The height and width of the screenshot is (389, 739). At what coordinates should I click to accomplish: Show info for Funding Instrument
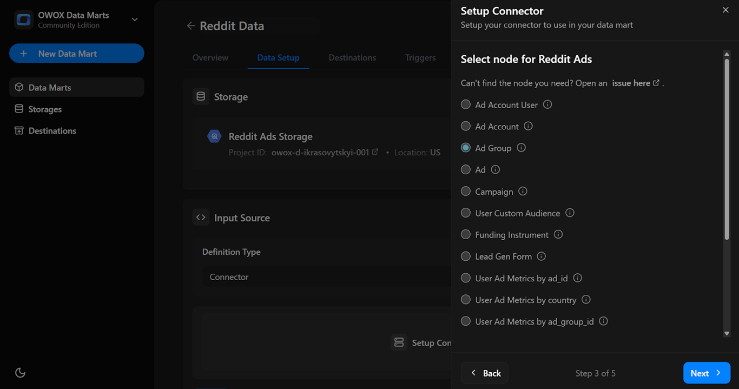[558, 234]
